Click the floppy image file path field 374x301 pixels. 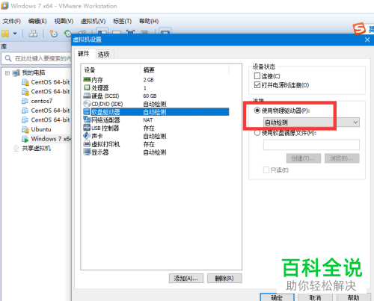(x=311, y=145)
